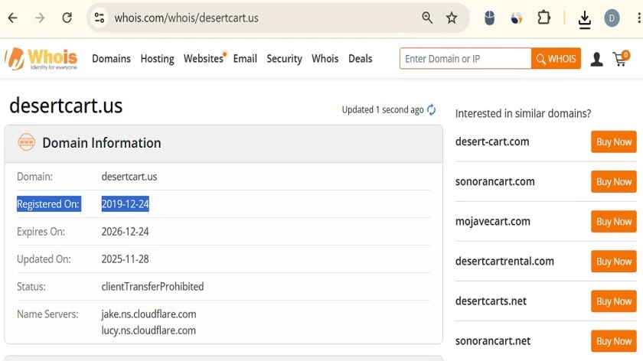
Task: Click the desertcart.us page heading
Action: [66, 106]
